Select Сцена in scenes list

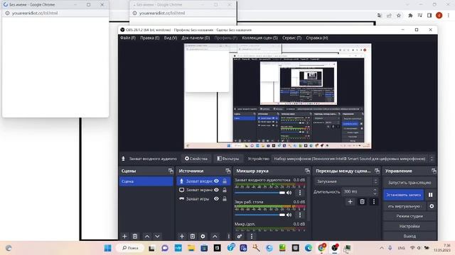(x=146, y=181)
